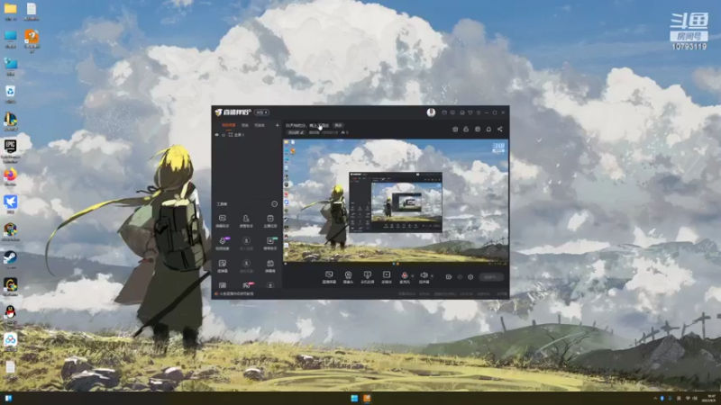Toggle the eye visibility icon for scene source
The width and height of the screenshot is (721, 405).
coord(216,134)
